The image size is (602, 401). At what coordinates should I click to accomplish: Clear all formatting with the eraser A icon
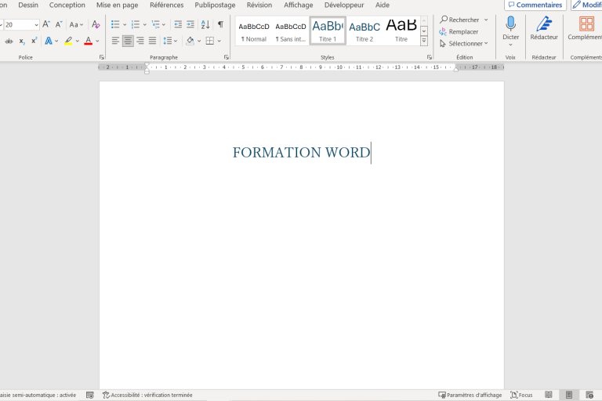point(96,24)
